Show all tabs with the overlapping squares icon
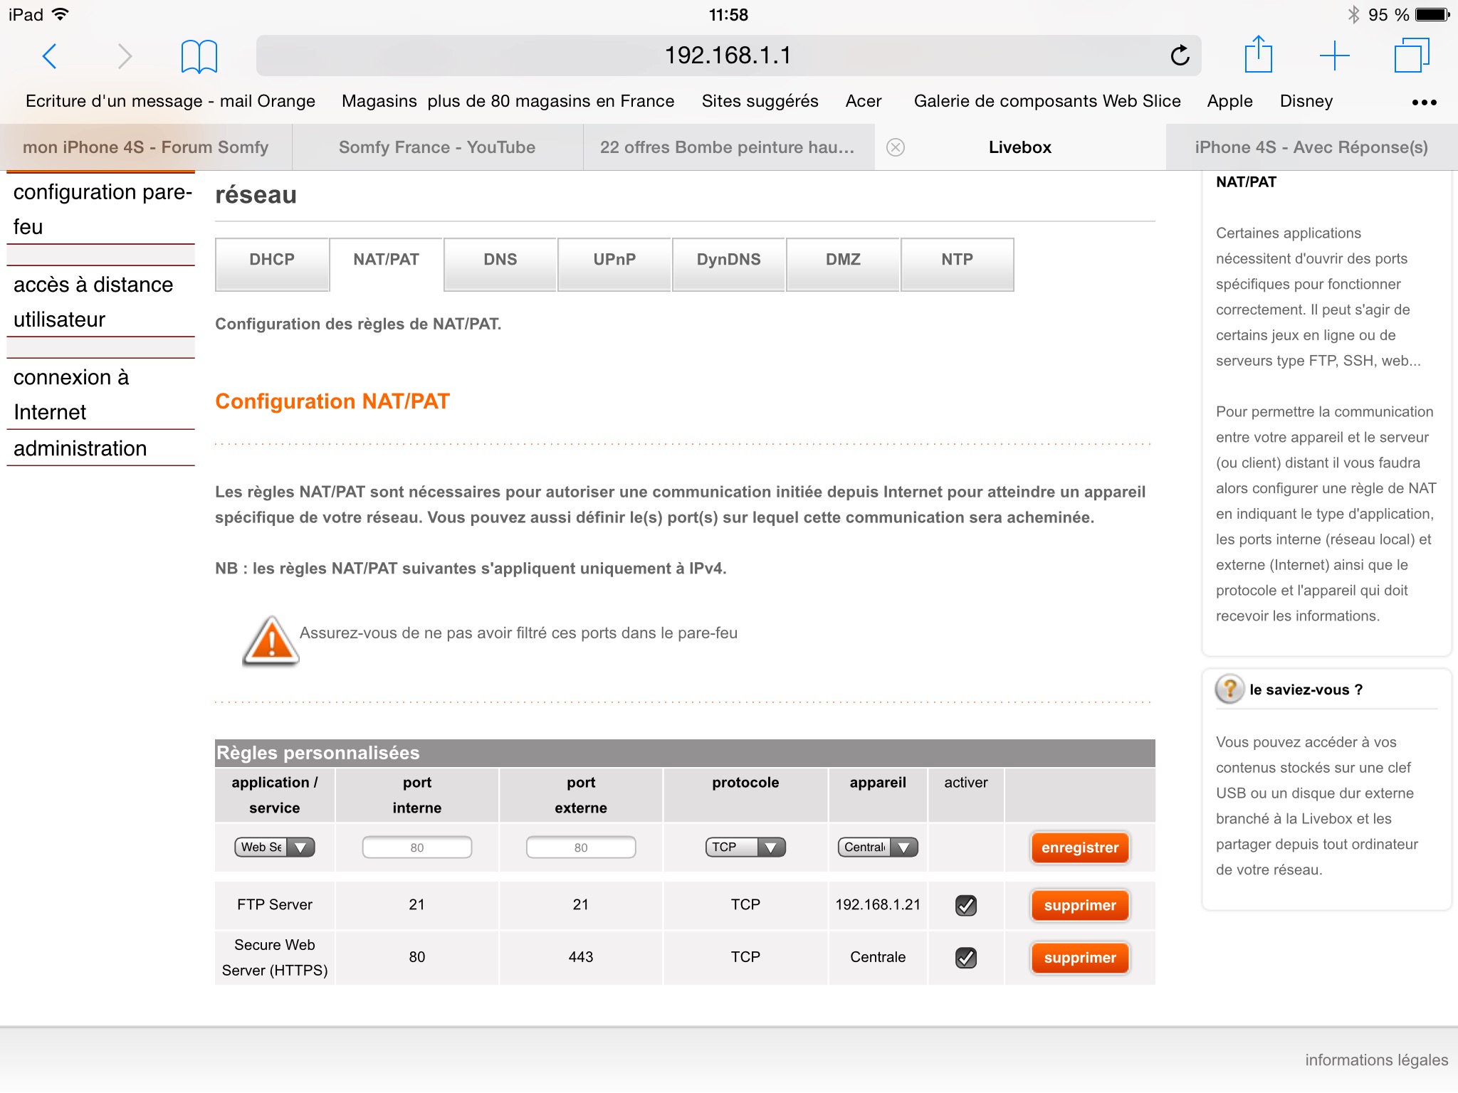 pos(1411,56)
